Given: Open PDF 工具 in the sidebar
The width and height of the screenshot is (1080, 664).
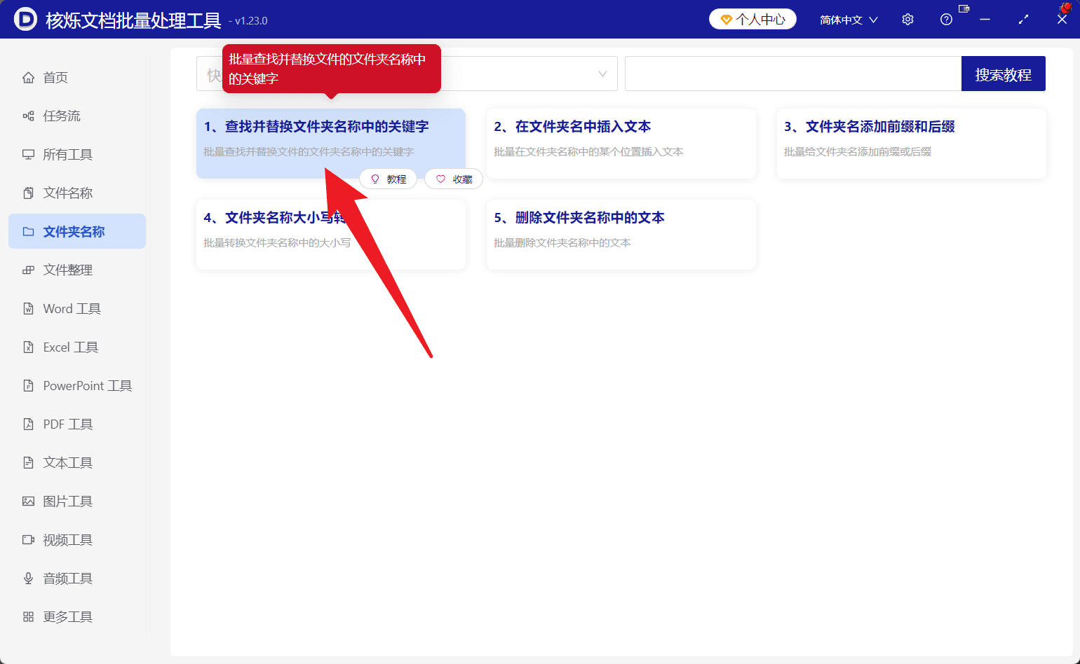Looking at the screenshot, I should pos(77,424).
